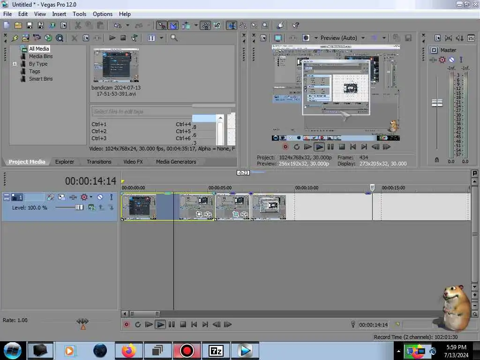Toggle Auto Ripple in the toolbar
Screen dimensions: 480x360
click(186, 25)
